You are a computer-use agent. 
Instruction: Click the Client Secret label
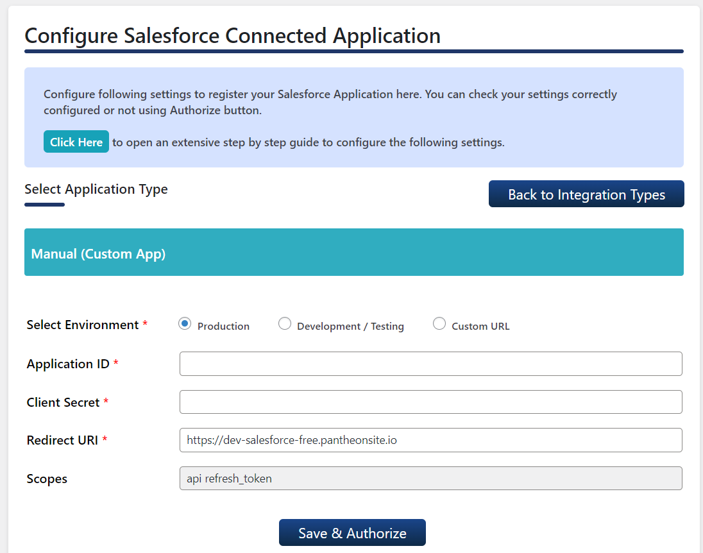[x=63, y=402]
